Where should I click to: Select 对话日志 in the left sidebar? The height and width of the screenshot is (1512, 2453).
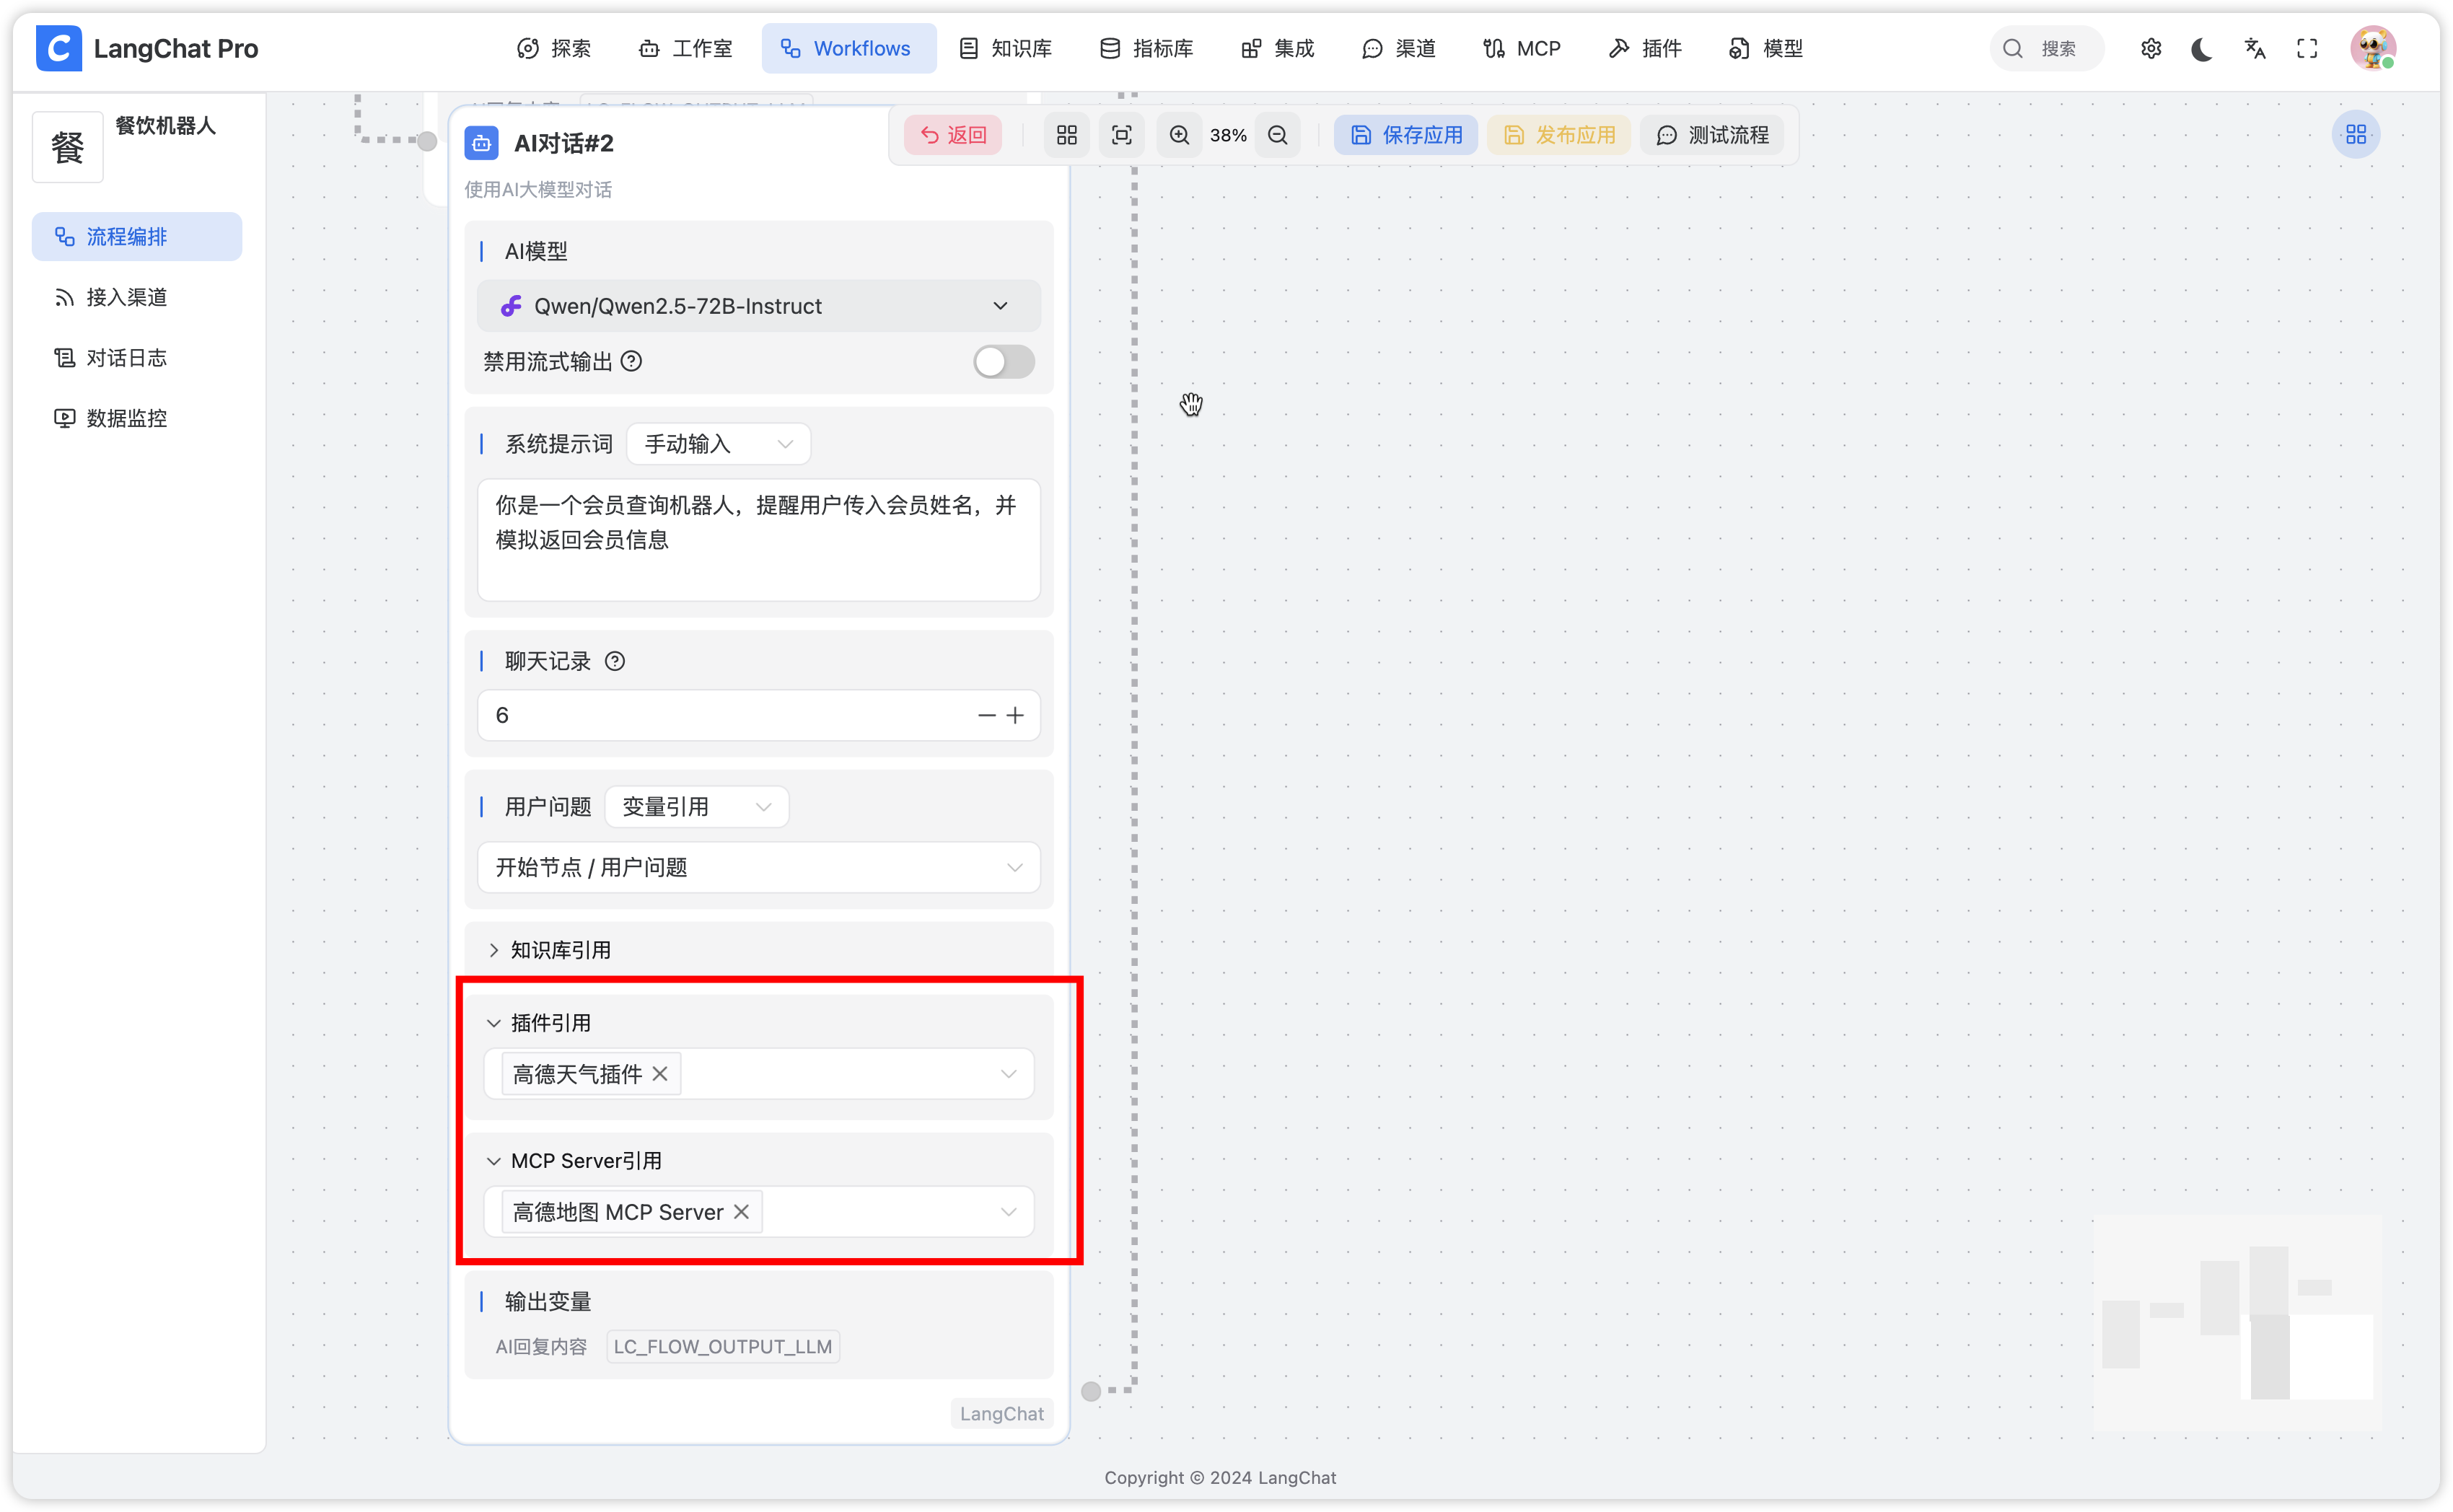[x=126, y=358]
